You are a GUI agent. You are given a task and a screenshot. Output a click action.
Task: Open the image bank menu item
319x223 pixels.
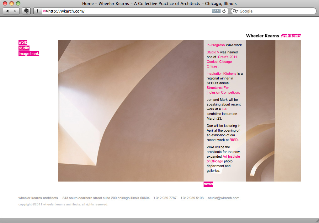[x=29, y=54]
